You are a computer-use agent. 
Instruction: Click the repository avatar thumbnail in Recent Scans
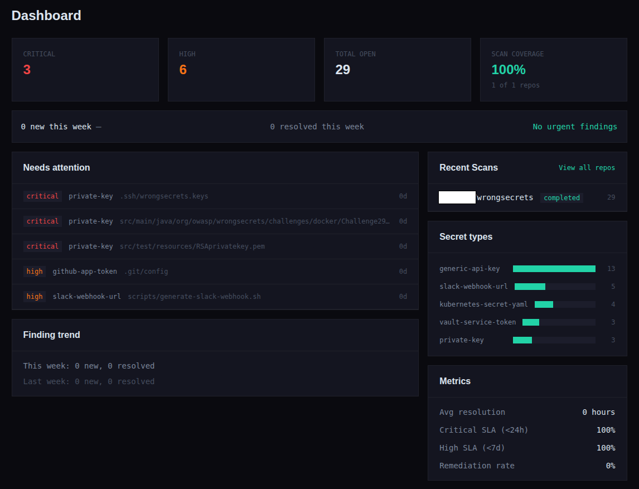[457, 197]
